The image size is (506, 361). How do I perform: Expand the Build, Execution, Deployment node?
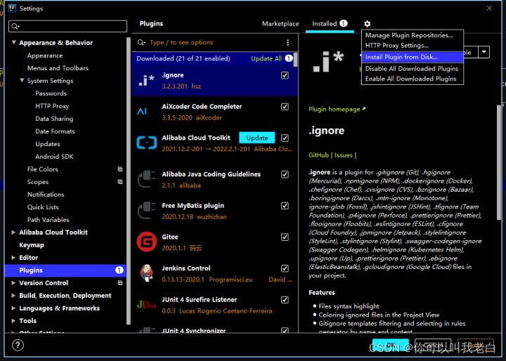click(13, 296)
